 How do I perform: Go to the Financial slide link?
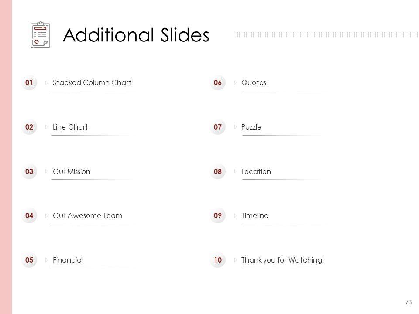pos(68,260)
